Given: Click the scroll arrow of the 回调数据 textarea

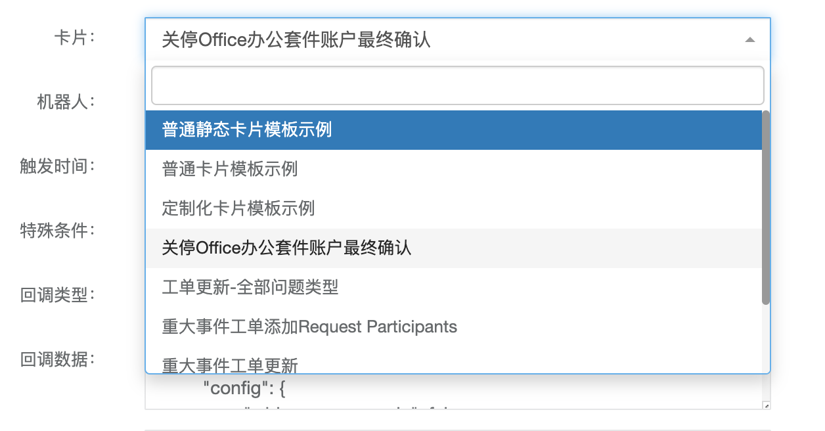Looking at the screenshot, I should click(766, 405).
